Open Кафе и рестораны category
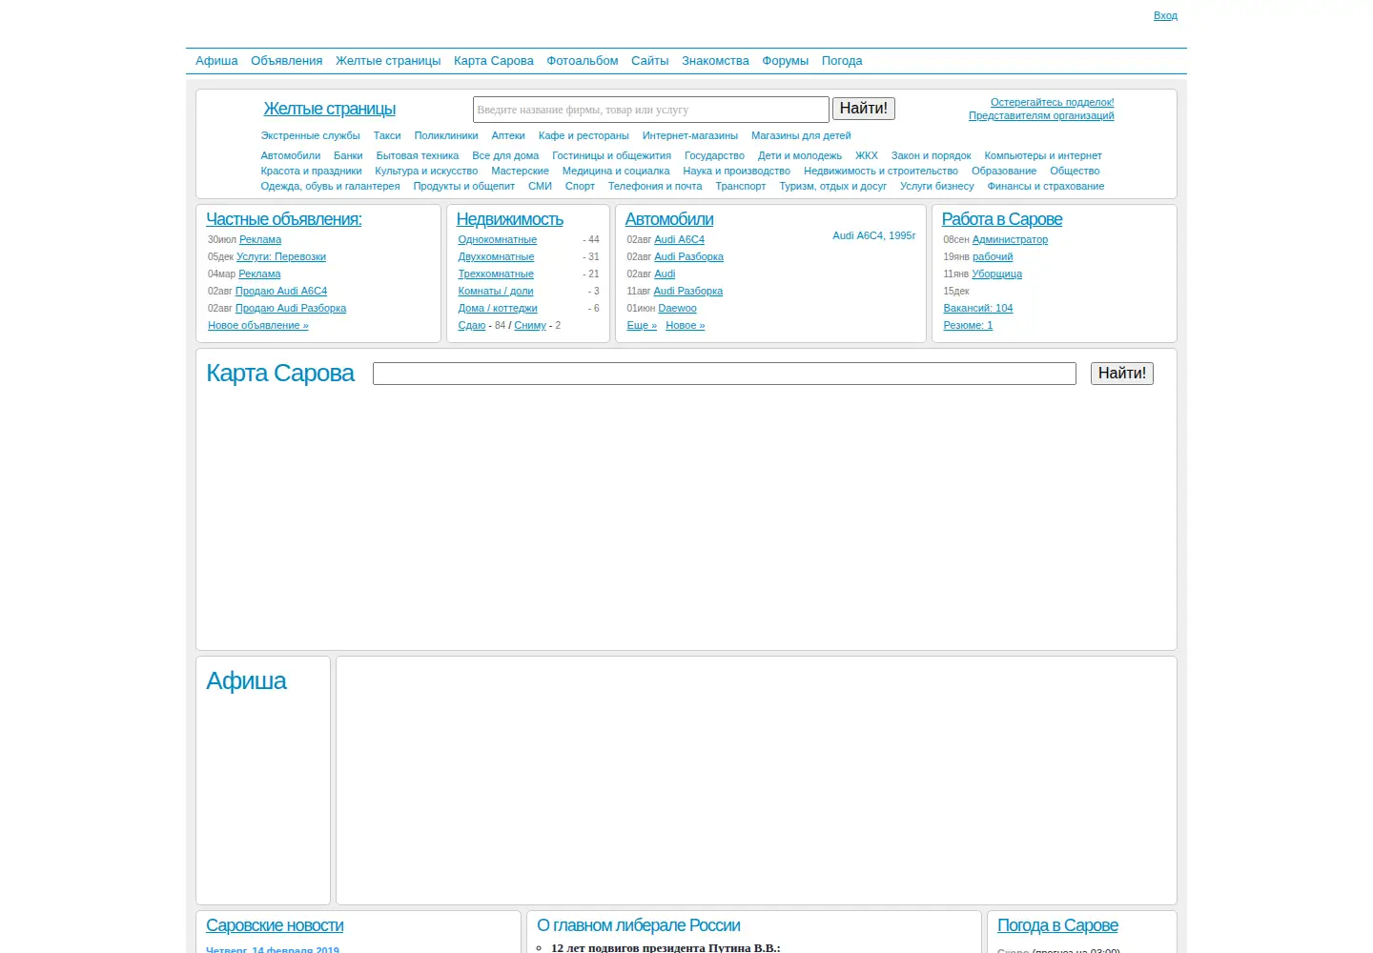Image resolution: width=1373 pixels, height=953 pixels. (x=584, y=135)
